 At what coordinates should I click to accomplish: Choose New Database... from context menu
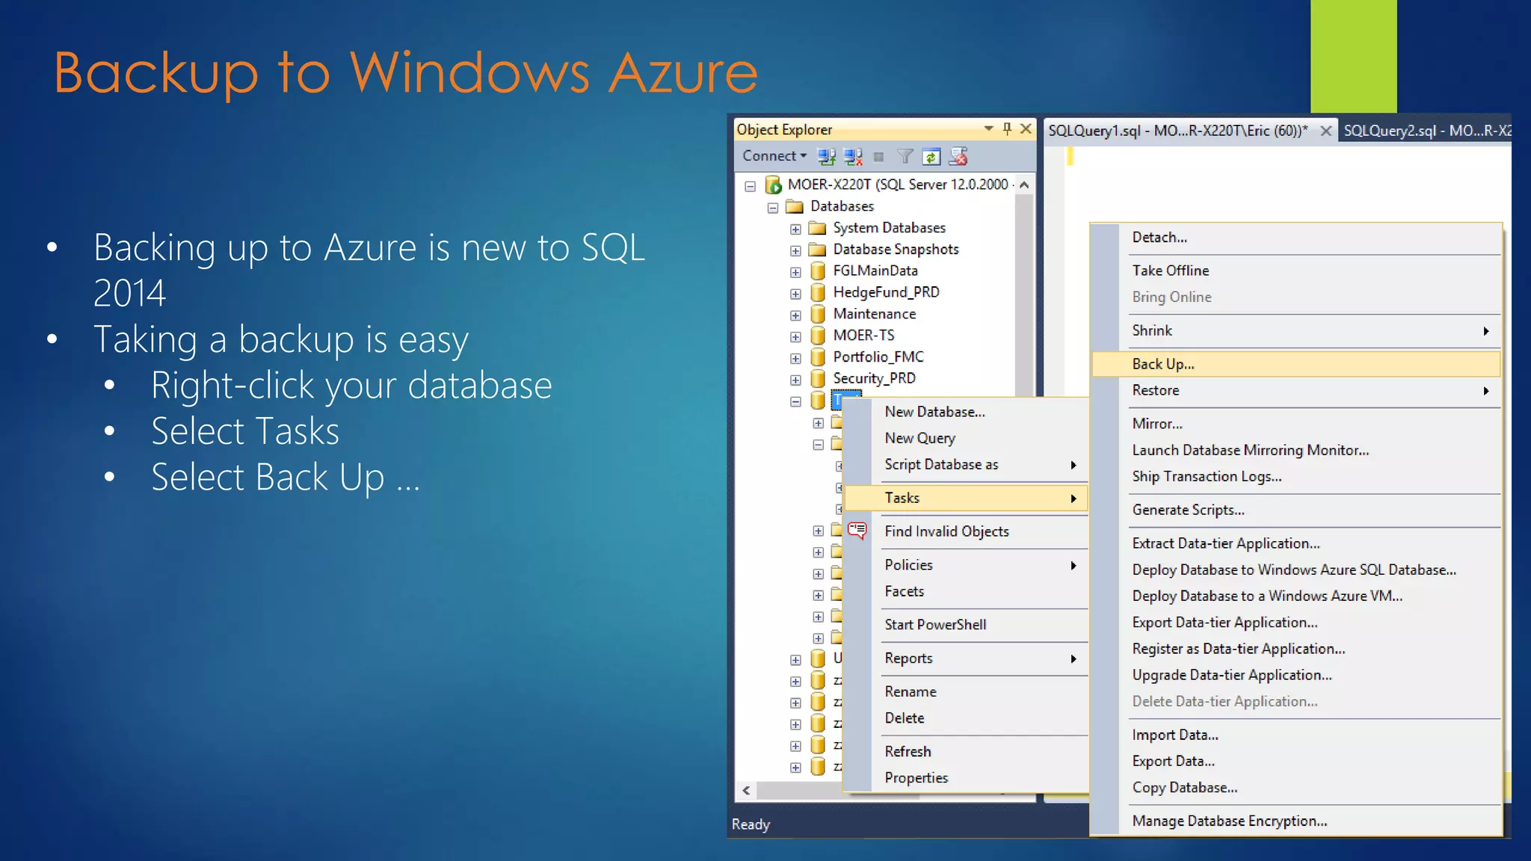pyautogui.click(x=965, y=412)
